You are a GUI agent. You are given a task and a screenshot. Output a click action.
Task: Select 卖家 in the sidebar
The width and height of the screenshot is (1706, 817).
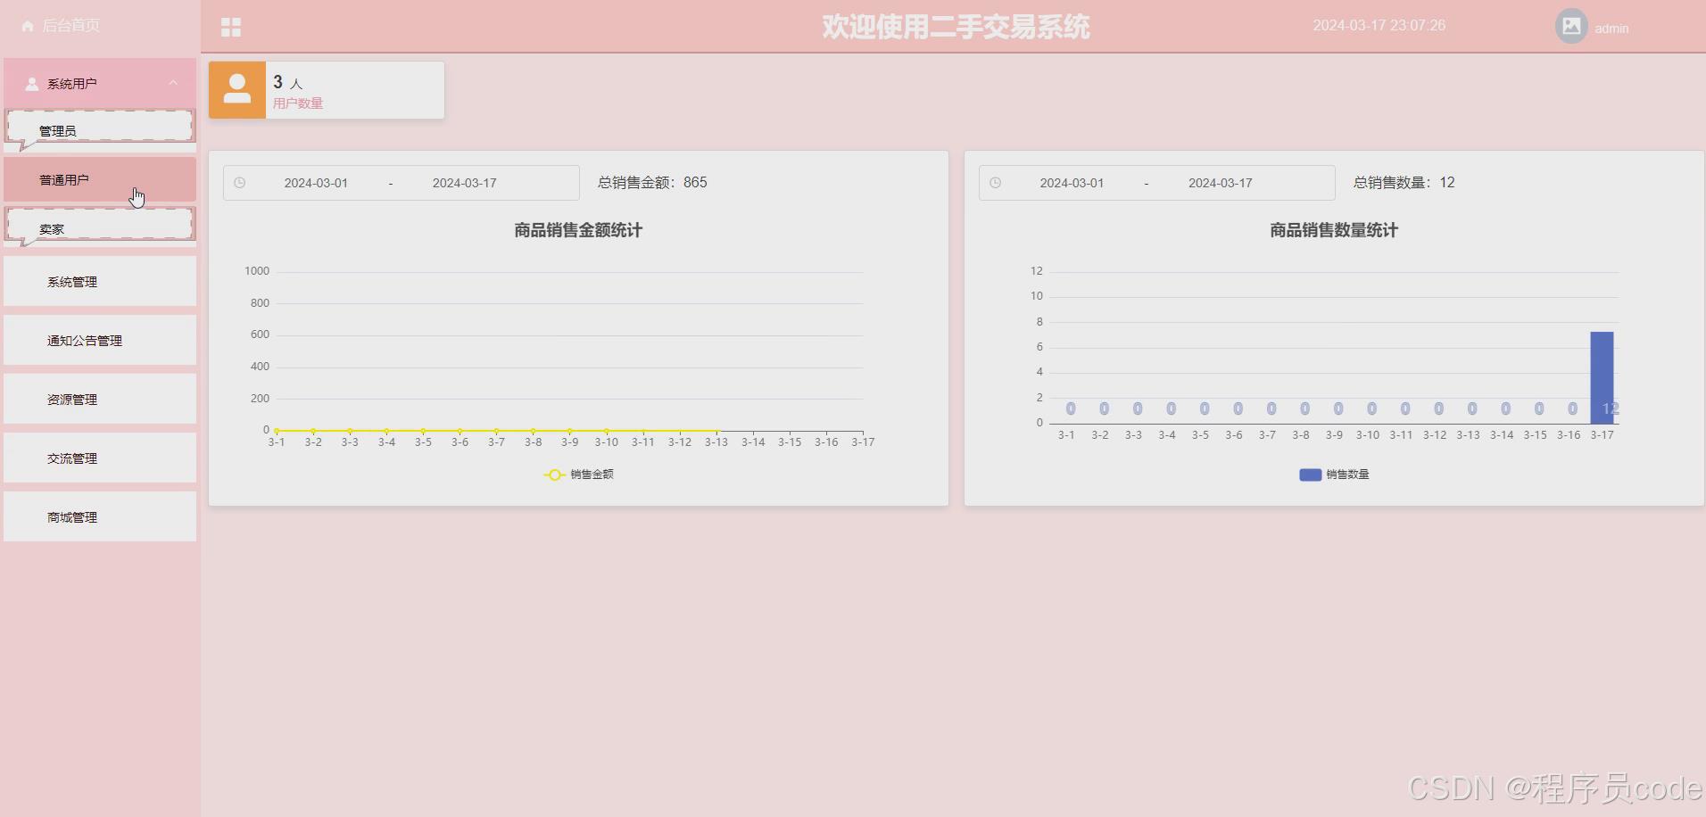52,227
